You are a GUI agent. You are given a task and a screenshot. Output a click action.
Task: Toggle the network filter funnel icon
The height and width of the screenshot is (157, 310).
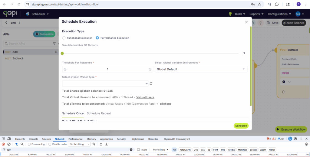16,144
